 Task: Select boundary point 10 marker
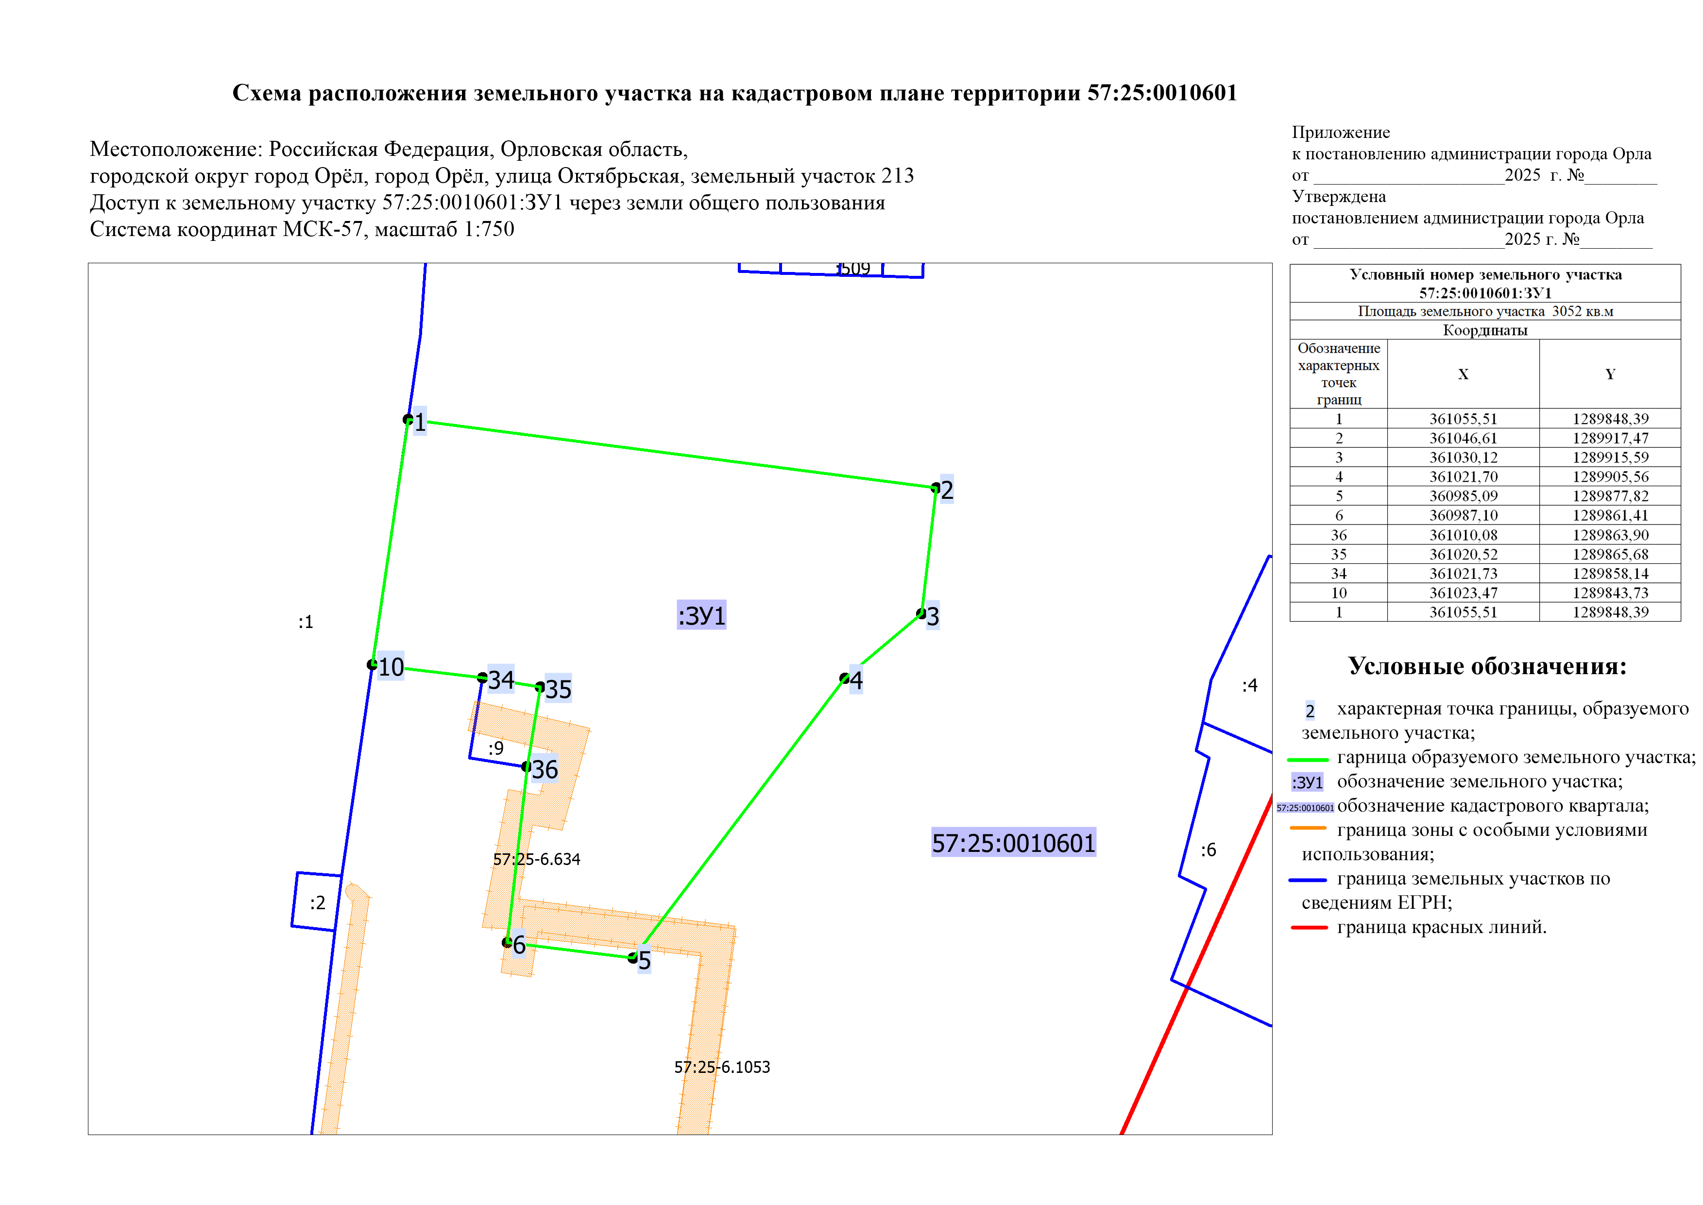[373, 664]
